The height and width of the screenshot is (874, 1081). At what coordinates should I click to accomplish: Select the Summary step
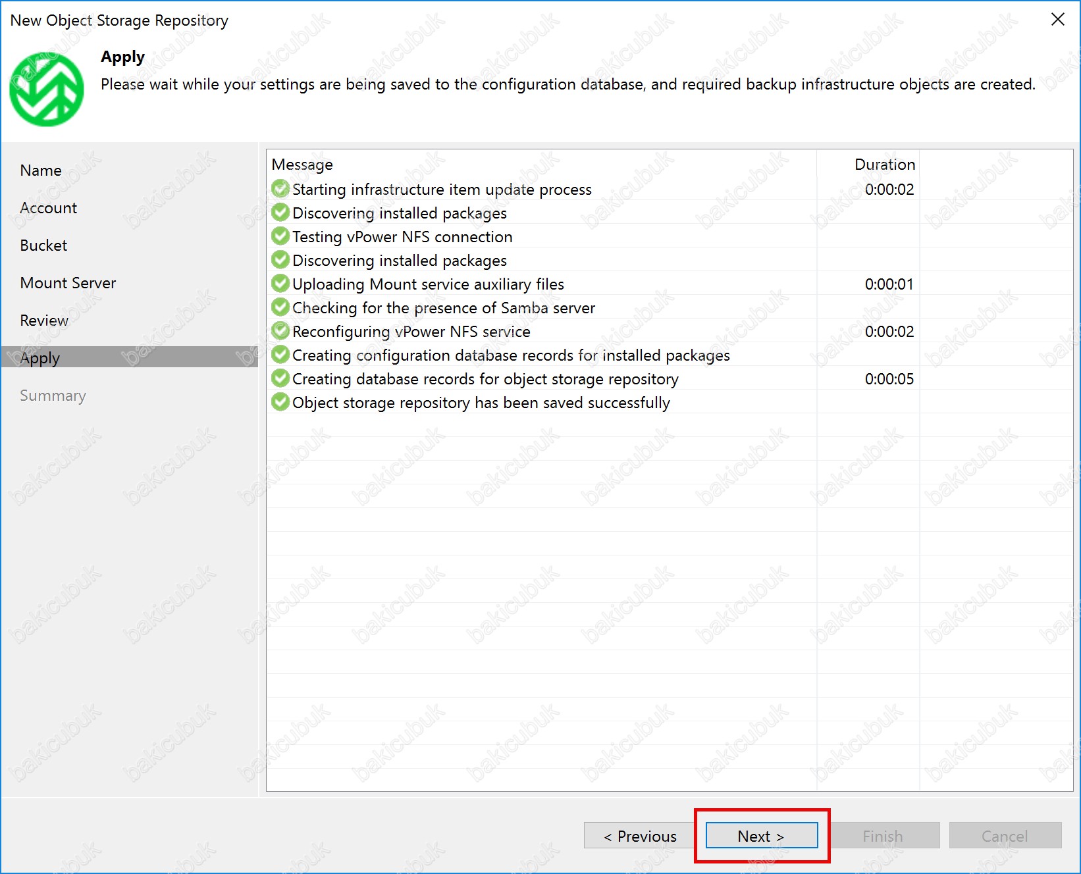click(x=53, y=396)
